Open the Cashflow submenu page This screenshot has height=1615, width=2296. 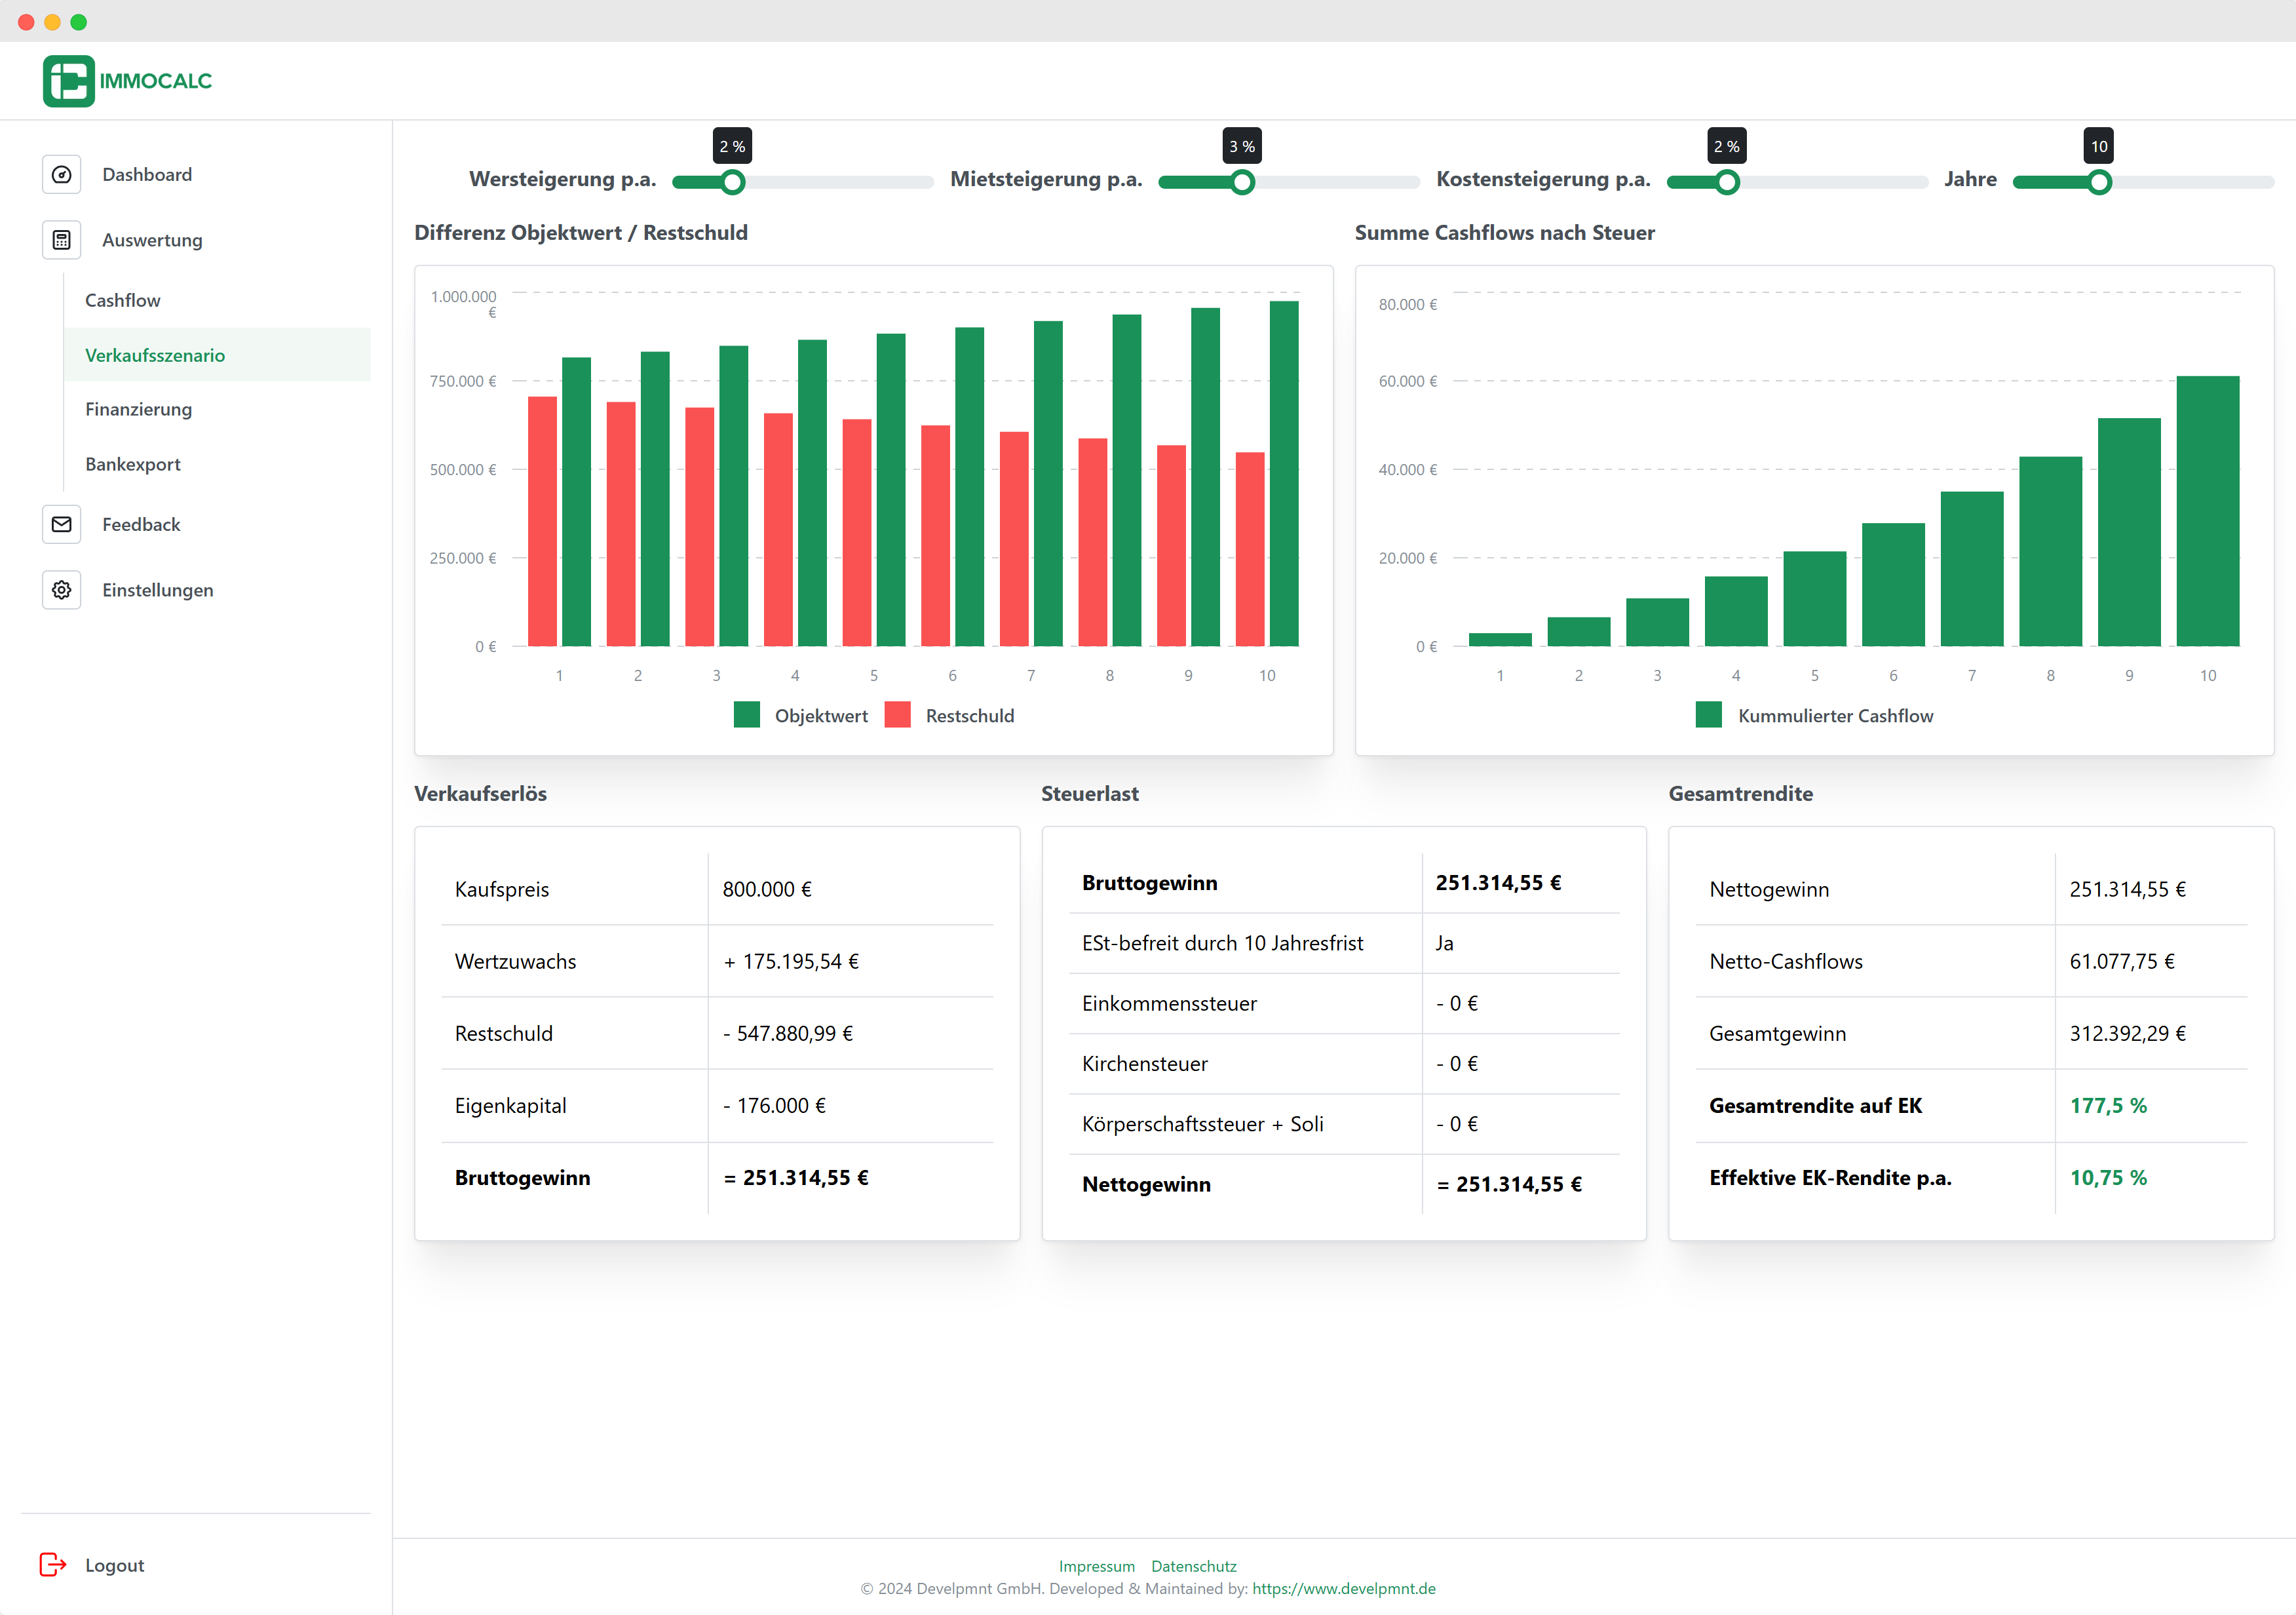pyautogui.click(x=122, y=300)
